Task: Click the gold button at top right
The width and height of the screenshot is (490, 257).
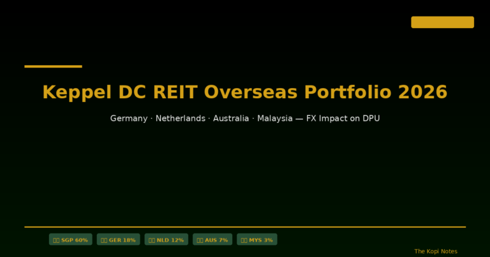Action: point(443,22)
